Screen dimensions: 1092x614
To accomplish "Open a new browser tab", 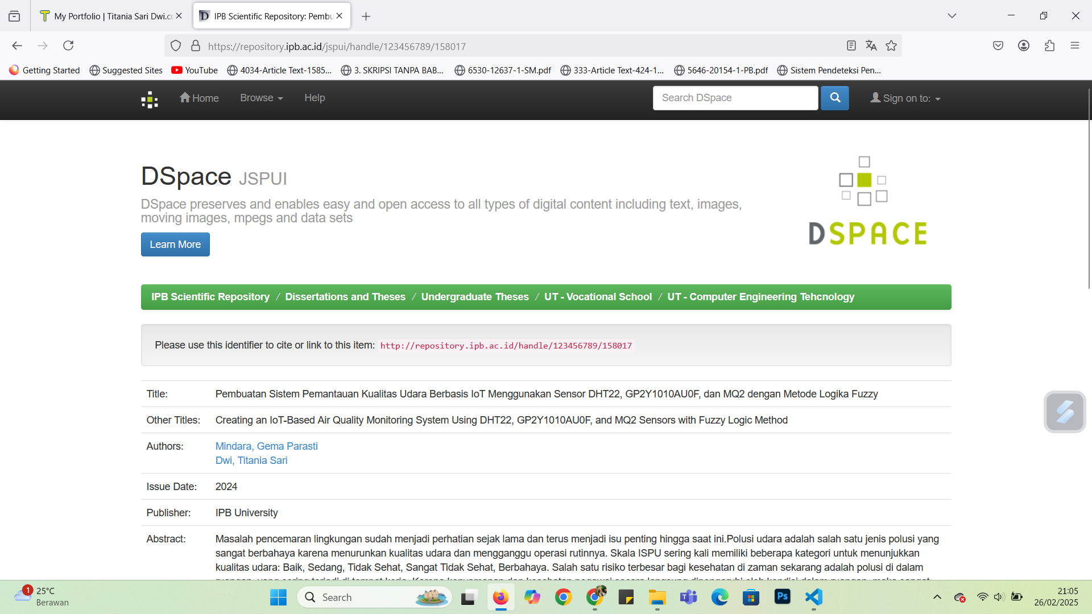I will pyautogui.click(x=366, y=16).
